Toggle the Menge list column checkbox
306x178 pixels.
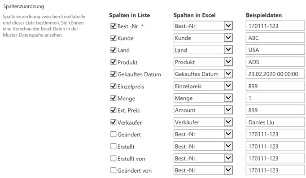coord(114,98)
